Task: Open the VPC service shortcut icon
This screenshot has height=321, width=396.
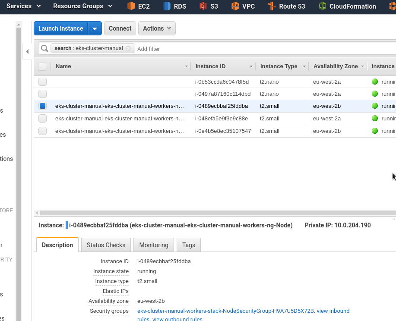Action: pos(235,6)
